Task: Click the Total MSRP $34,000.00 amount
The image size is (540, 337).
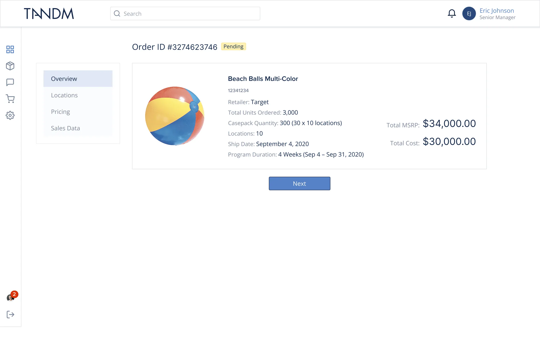Action: (x=449, y=123)
